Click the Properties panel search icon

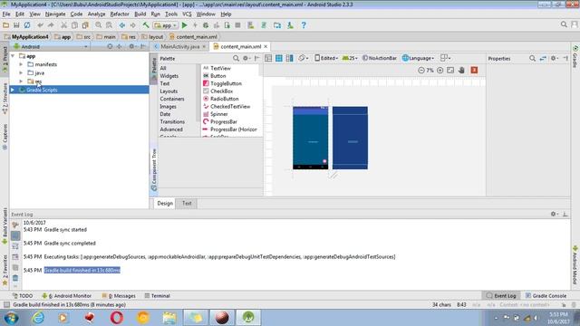coord(532,58)
